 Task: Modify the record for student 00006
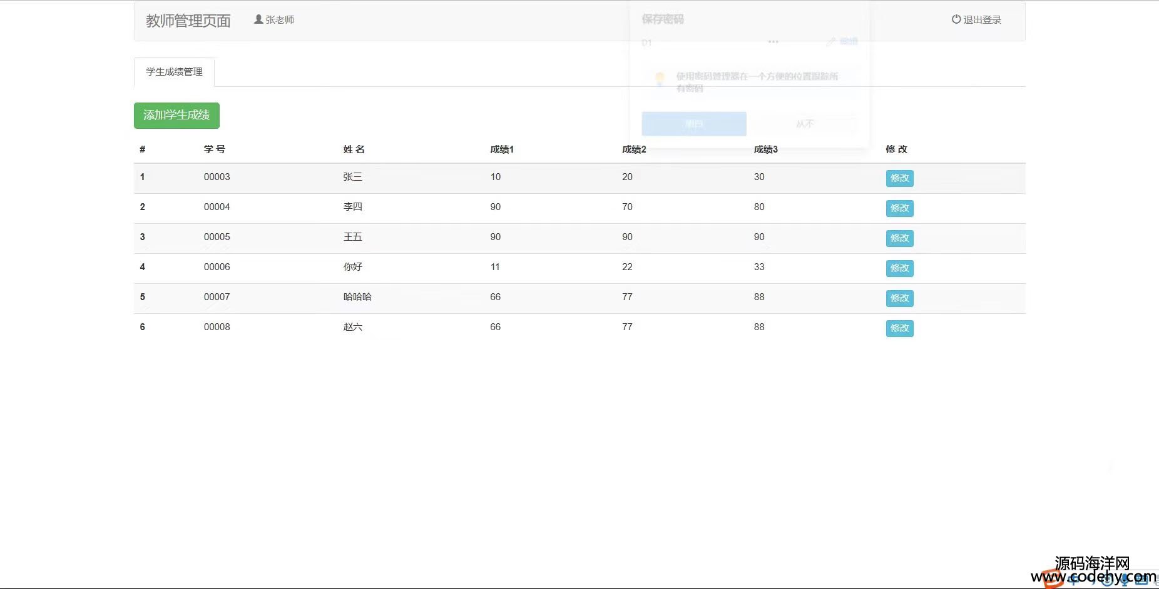click(899, 268)
